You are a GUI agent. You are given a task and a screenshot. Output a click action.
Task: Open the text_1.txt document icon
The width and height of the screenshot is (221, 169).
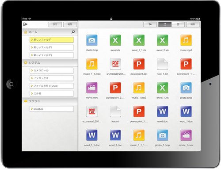(163, 64)
